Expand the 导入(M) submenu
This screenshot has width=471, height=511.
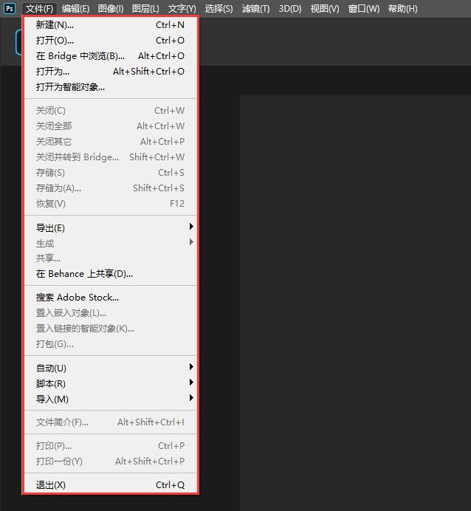(x=111, y=399)
